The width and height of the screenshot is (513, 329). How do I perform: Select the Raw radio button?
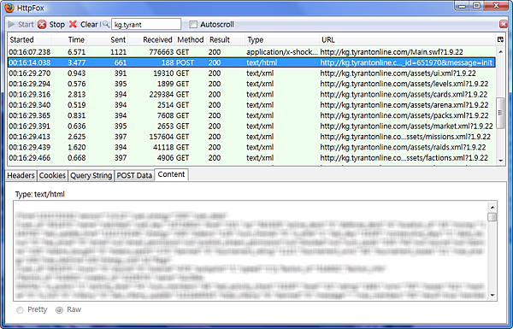click(59, 310)
